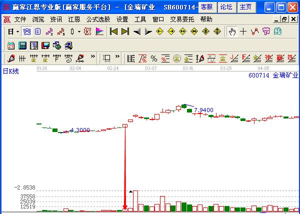The width and height of the screenshot is (300, 214).
Task: Click the 客服 button in title bar
Action: click(207, 7)
